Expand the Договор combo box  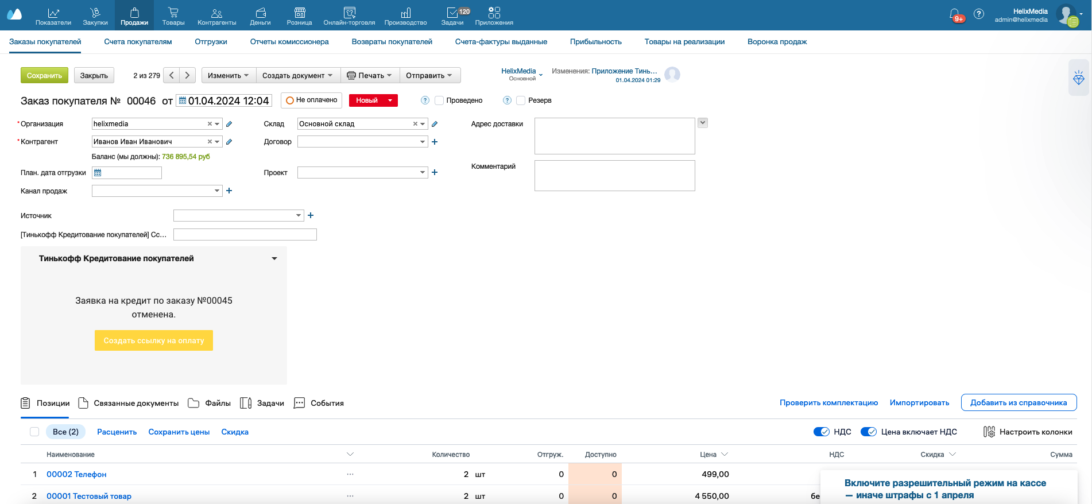tap(423, 142)
